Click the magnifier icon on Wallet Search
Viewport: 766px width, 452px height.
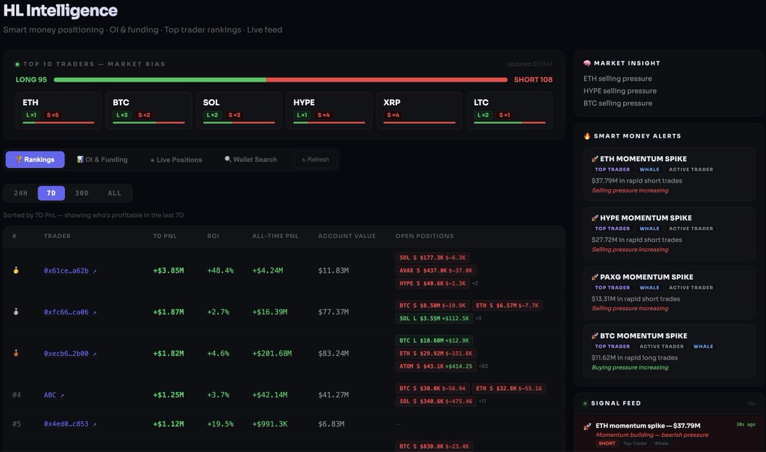coord(228,160)
